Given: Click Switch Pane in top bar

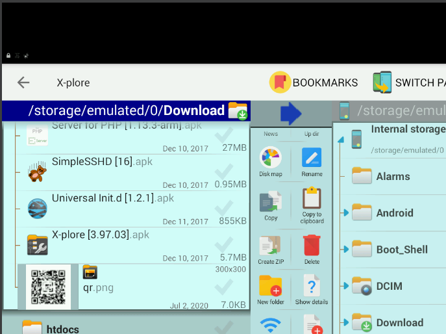Looking at the screenshot, I should coord(409,83).
